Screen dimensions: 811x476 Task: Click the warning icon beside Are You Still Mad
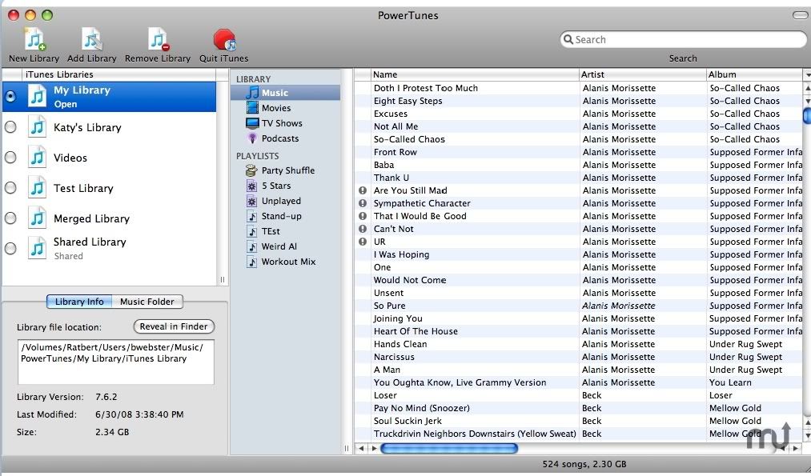tap(363, 190)
